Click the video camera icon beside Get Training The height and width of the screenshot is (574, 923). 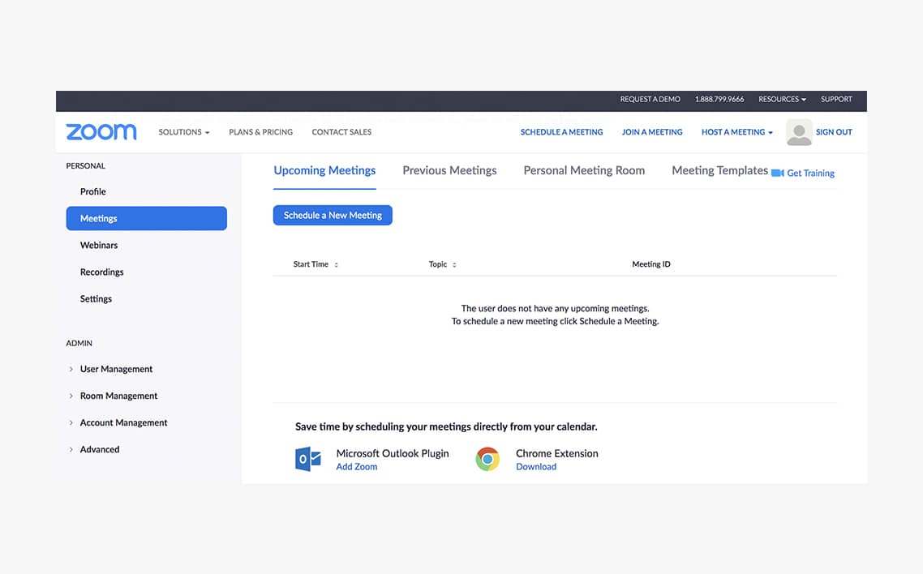pyautogui.click(x=778, y=173)
